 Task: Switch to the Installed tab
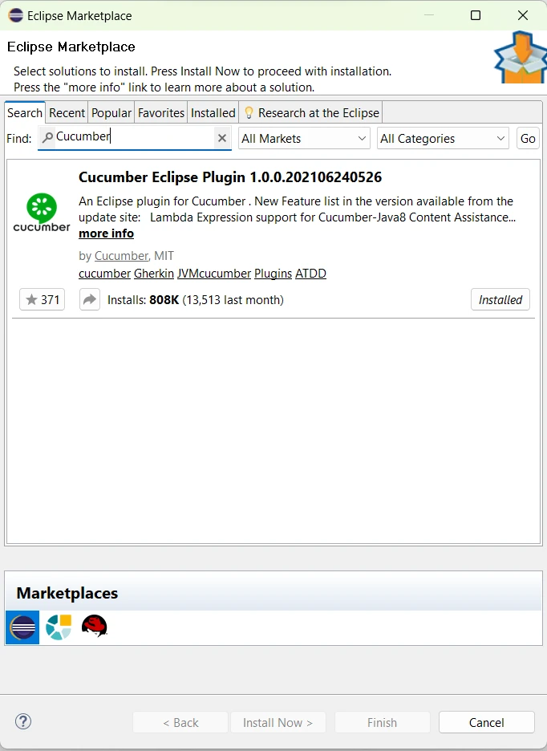(213, 113)
